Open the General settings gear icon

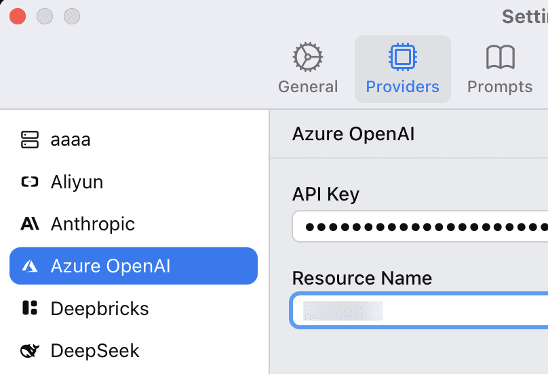click(x=307, y=57)
